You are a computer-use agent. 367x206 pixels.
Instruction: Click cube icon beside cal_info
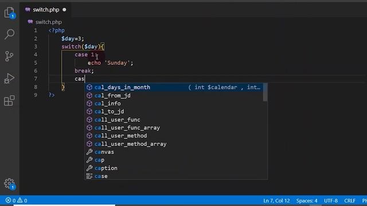coord(89,104)
